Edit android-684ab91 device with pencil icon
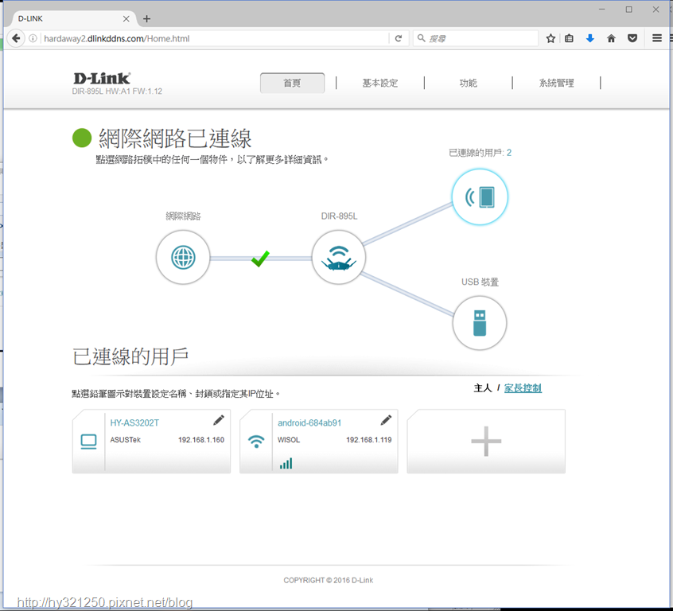 386,420
